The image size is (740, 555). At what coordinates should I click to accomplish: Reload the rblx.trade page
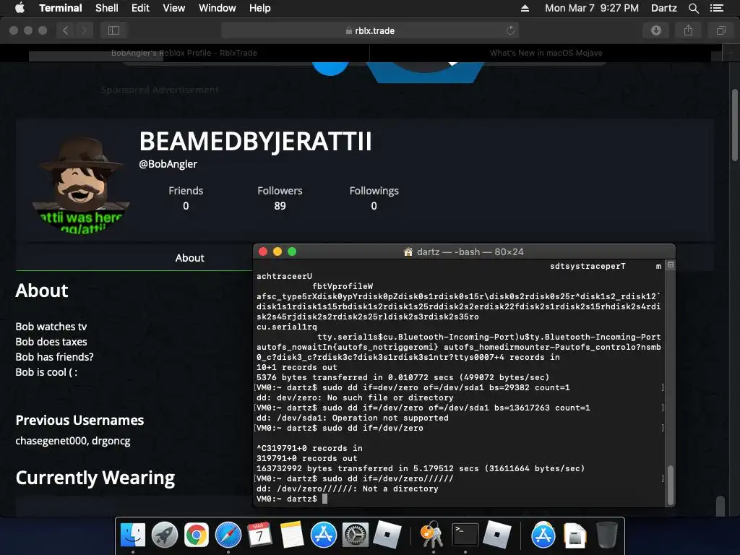click(x=510, y=30)
